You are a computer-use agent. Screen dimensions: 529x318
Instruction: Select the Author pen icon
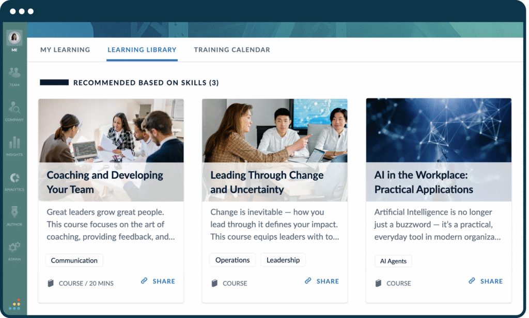coord(14,212)
